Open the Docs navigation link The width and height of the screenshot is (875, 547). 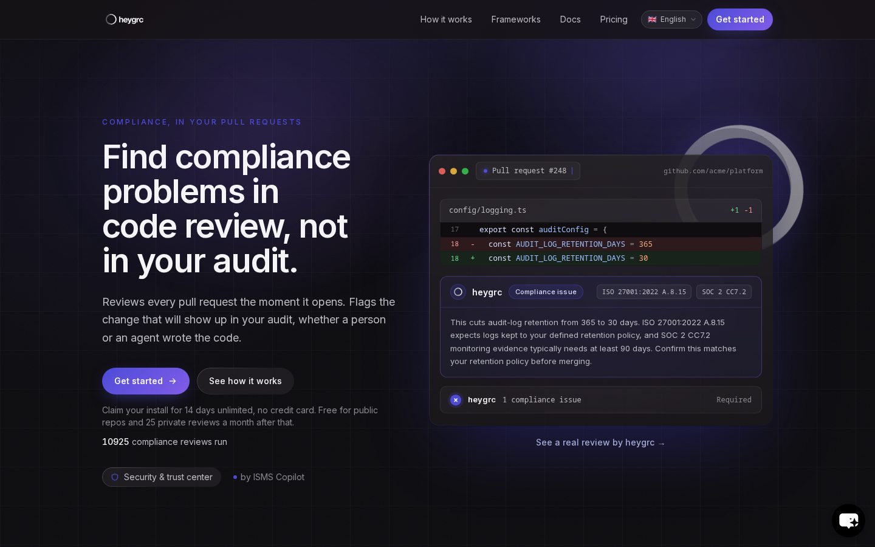[x=570, y=19]
